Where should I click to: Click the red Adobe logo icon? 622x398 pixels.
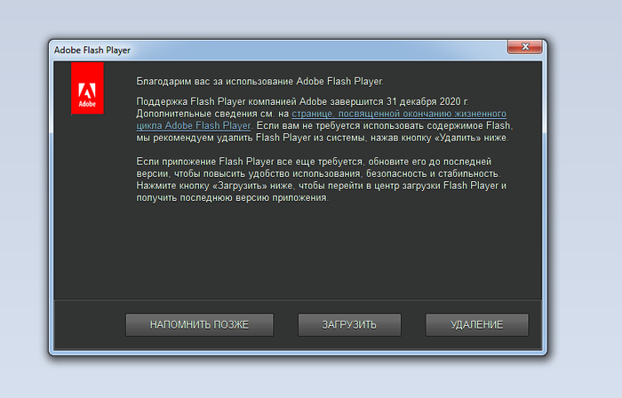coord(87,88)
